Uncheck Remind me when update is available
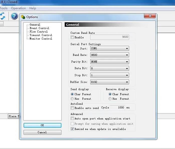The height and width of the screenshot is (149, 175). pyautogui.click(x=72, y=129)
